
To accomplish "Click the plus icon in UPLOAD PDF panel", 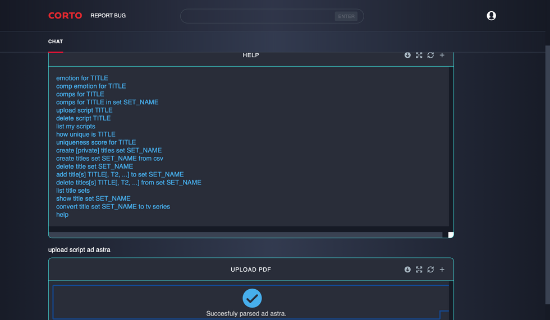I will pos(442,269).
